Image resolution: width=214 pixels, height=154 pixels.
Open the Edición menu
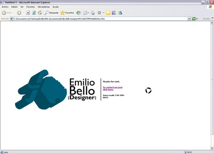click(x=14, y=7)
